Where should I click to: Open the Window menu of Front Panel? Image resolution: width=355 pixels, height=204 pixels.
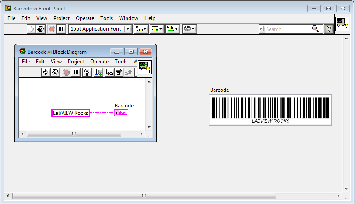[129, 18]
